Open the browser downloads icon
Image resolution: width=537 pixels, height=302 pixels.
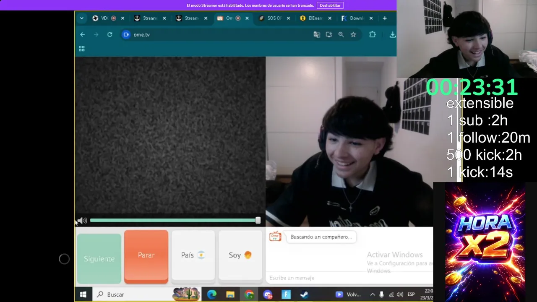tap(392, 34)
